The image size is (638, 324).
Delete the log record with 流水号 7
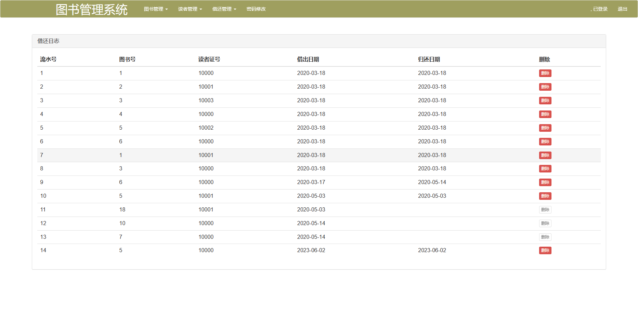point(545,155)
